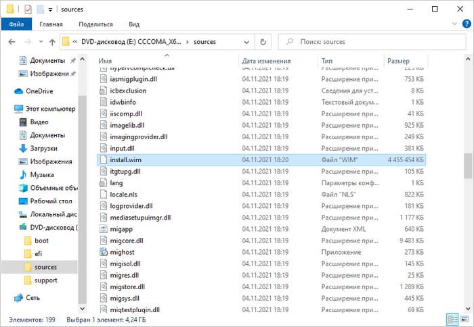
Task: Select the install.wim file
Action: (125, 159)
